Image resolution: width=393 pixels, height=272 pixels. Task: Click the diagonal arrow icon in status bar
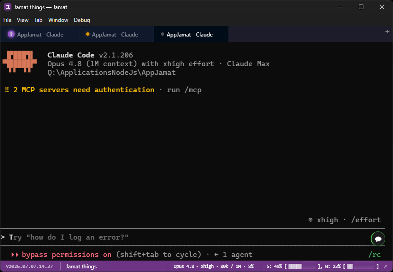[386, 267]
